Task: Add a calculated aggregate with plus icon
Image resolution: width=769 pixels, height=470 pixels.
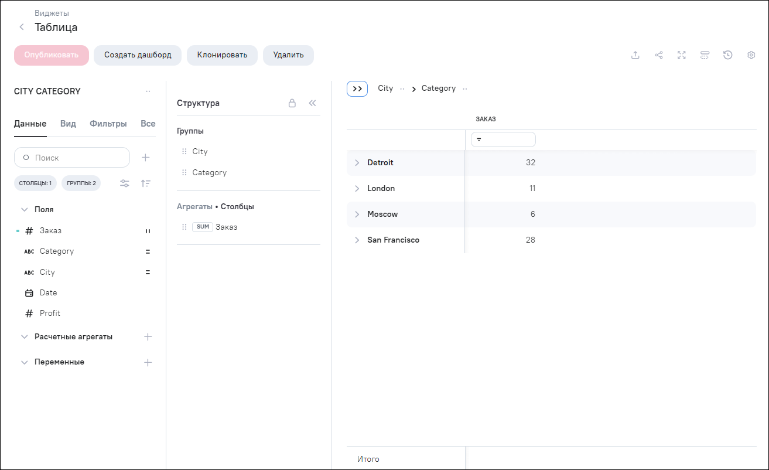Action: pyautogui.click(x=148, y=337)
